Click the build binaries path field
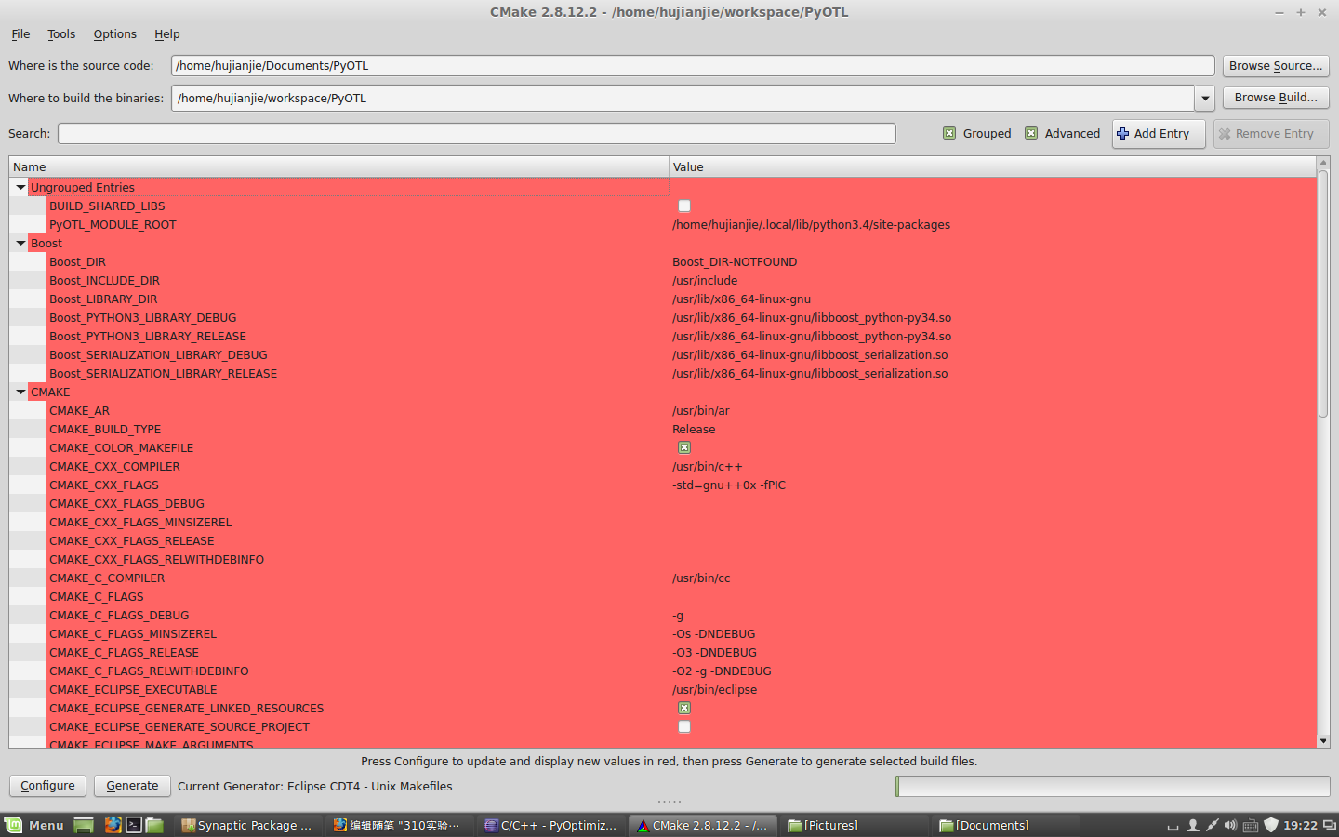Viewport: 1339px width, 837px height. [683, 99]
